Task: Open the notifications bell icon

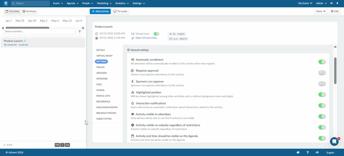Action: (338, 3)
